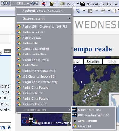Click Radio Batticuore station icon
The width and height of the screenshot is (119, 131).
[19, 104]
